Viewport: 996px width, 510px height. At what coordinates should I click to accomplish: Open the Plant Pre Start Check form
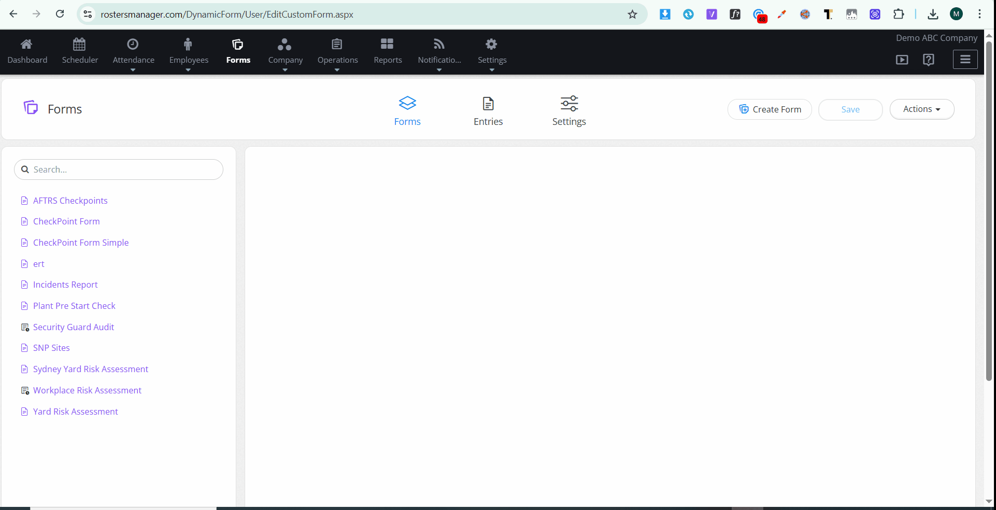tap(74, 306)
